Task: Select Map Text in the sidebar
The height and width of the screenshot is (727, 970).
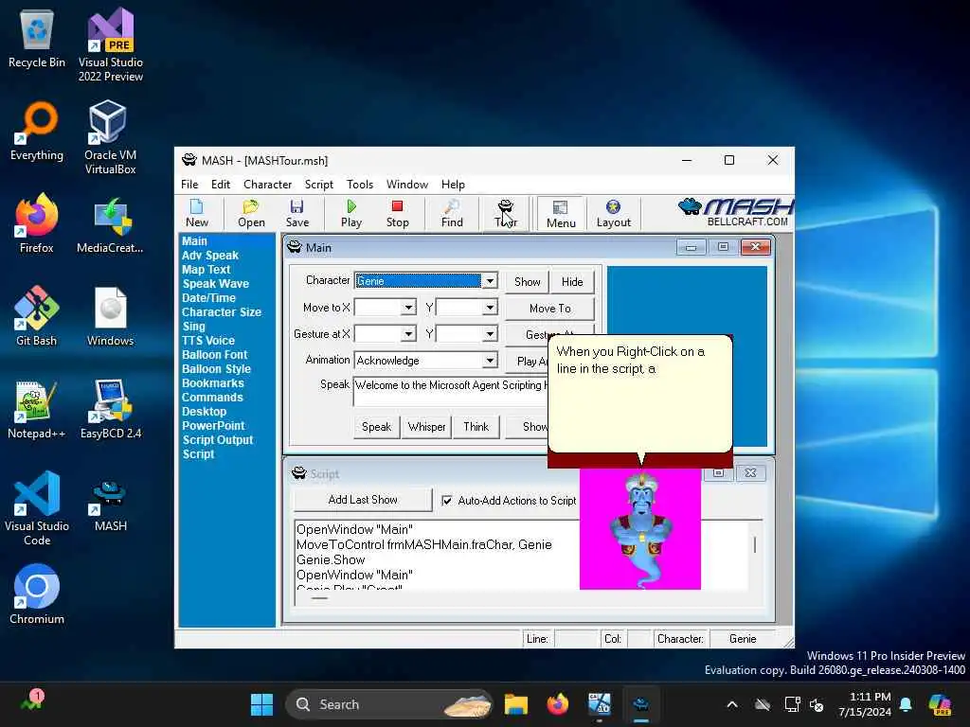Action: (206, 270)
